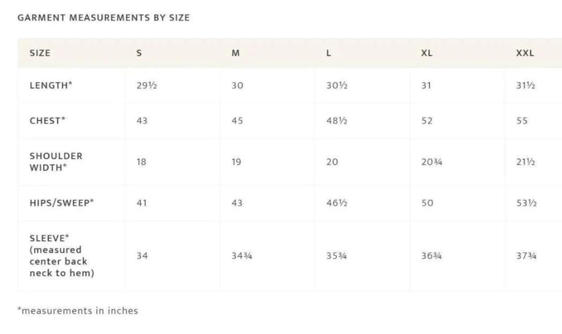Select the chest value 55 for XXL
The width and height of the screenshot is (562, 334).
tap(522, 121)
